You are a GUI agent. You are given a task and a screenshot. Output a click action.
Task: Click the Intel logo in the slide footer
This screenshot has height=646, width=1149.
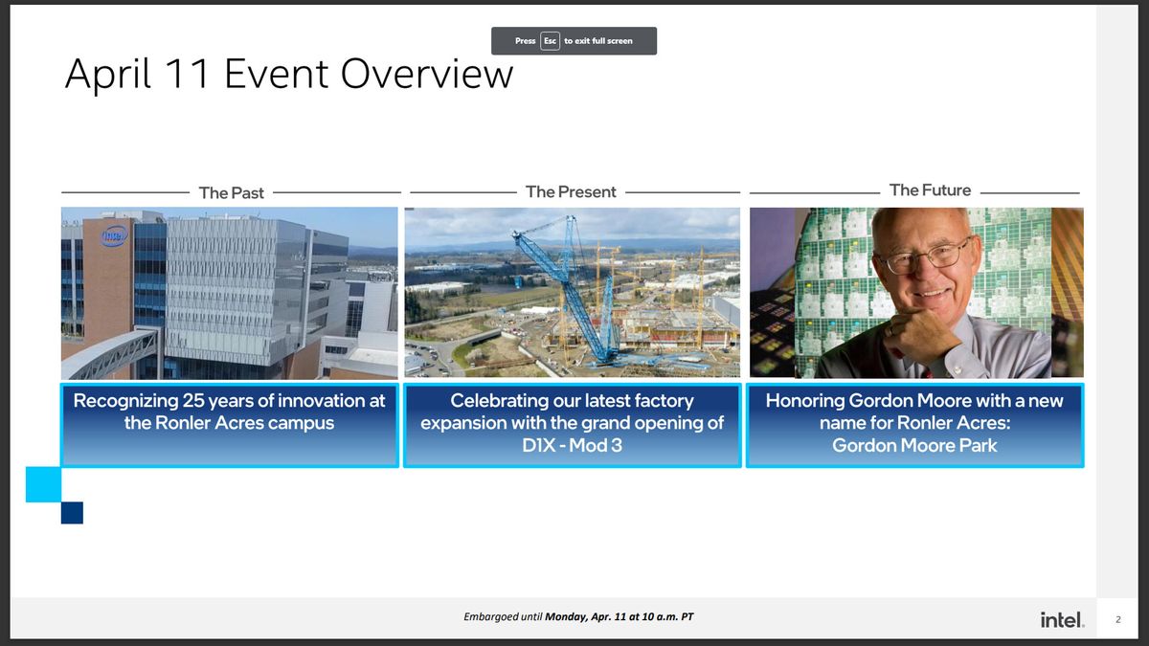[x=1063, y=619]
